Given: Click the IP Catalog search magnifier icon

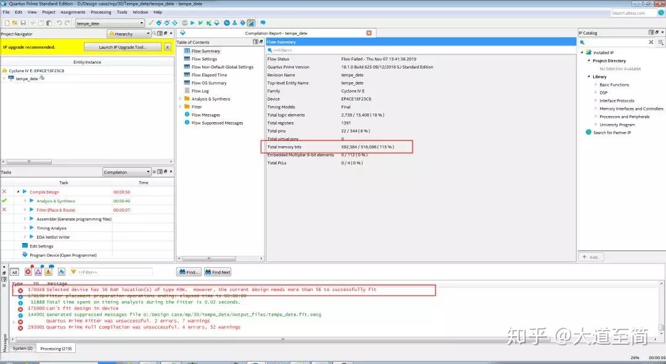Looking at the screenshot, I should pyautogui.click(x=582, y=42).
